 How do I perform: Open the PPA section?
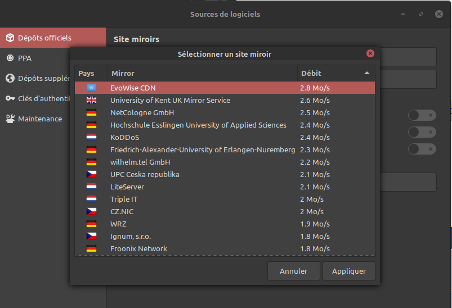(x=35, y=58)
